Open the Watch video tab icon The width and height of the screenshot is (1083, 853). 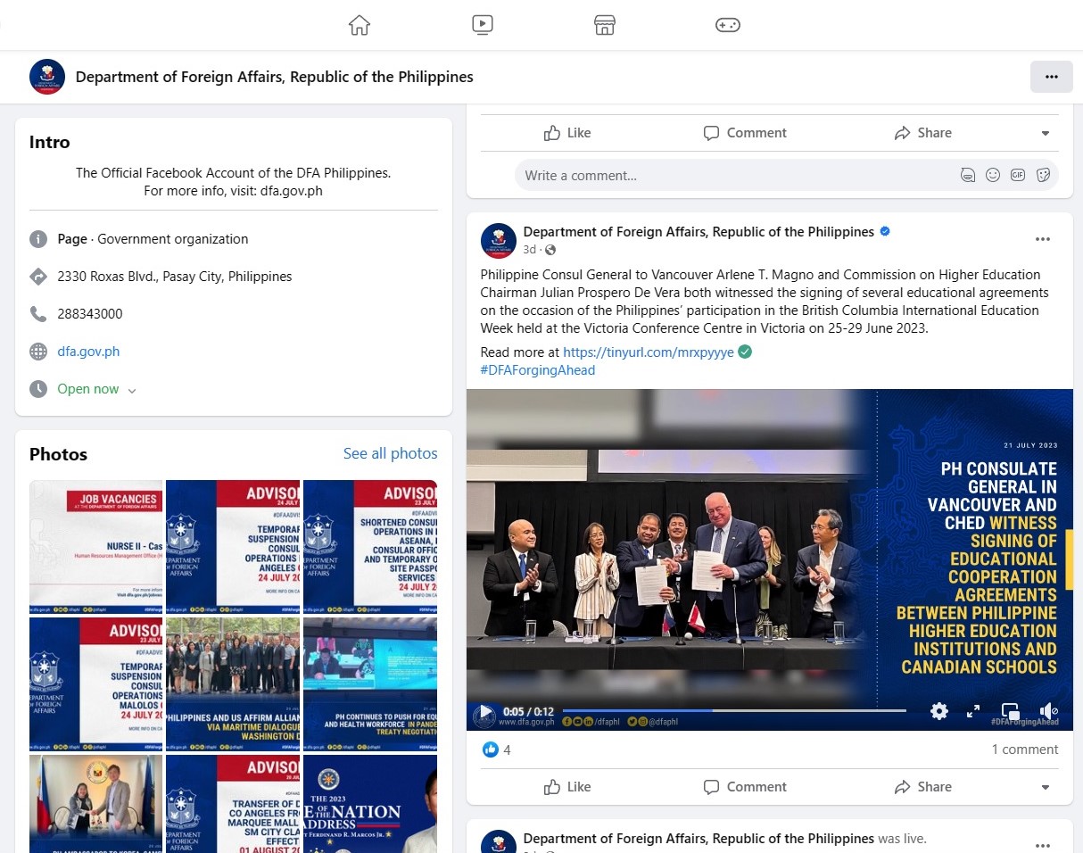[x=483, y=25]
